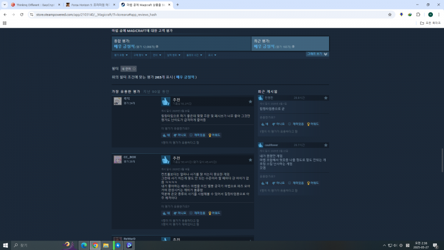
Task: Mark 똑딱's review as 재미있음 (Funny)
Action: pyautogui.click(x=197, y=135)
